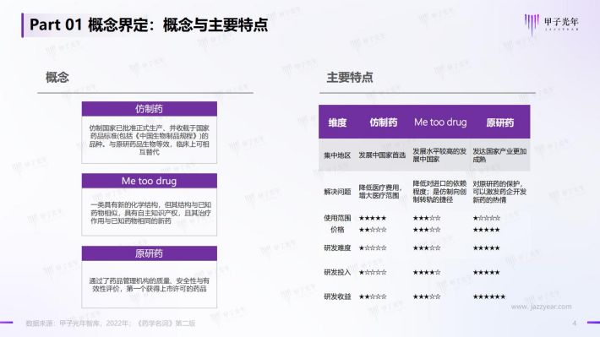Click the '降低对进口的依赖程度' cell
This screenshot has height=337, width=600.
[x=439, y=192]
